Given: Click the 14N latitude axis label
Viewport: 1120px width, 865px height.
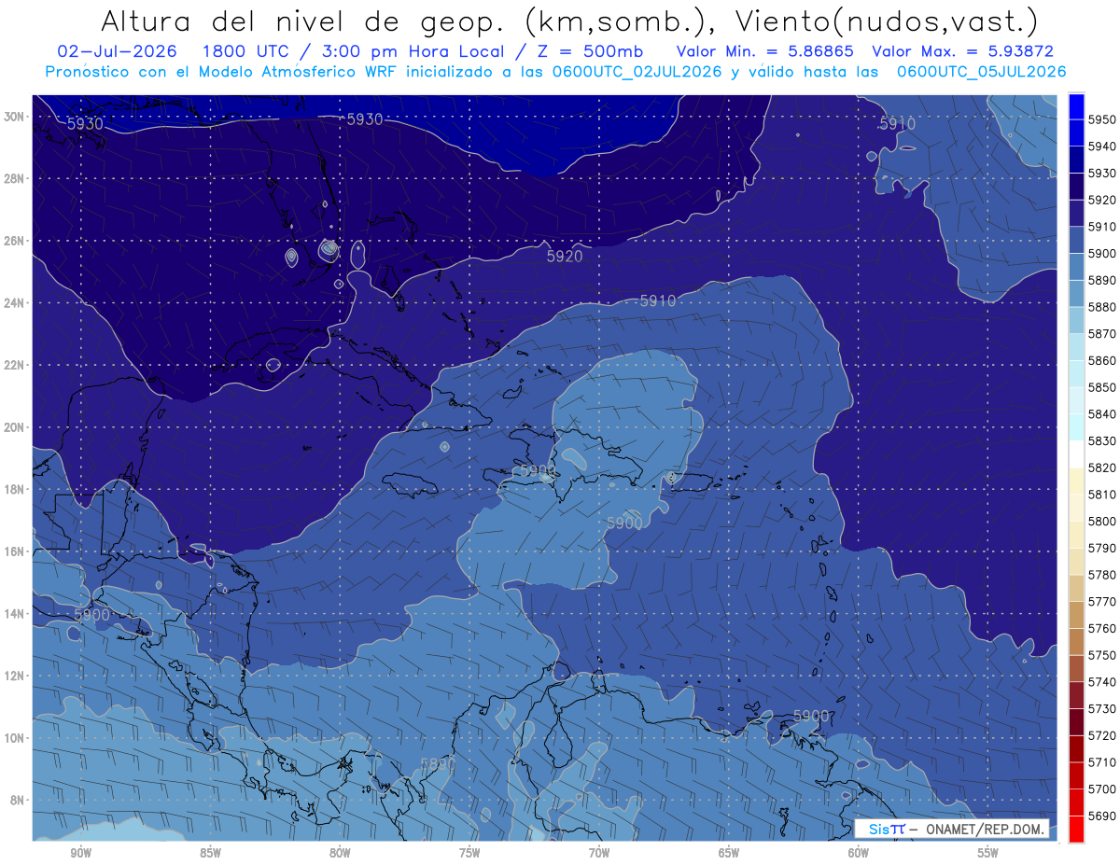Looking at the screenshot, I should point(14,614).
